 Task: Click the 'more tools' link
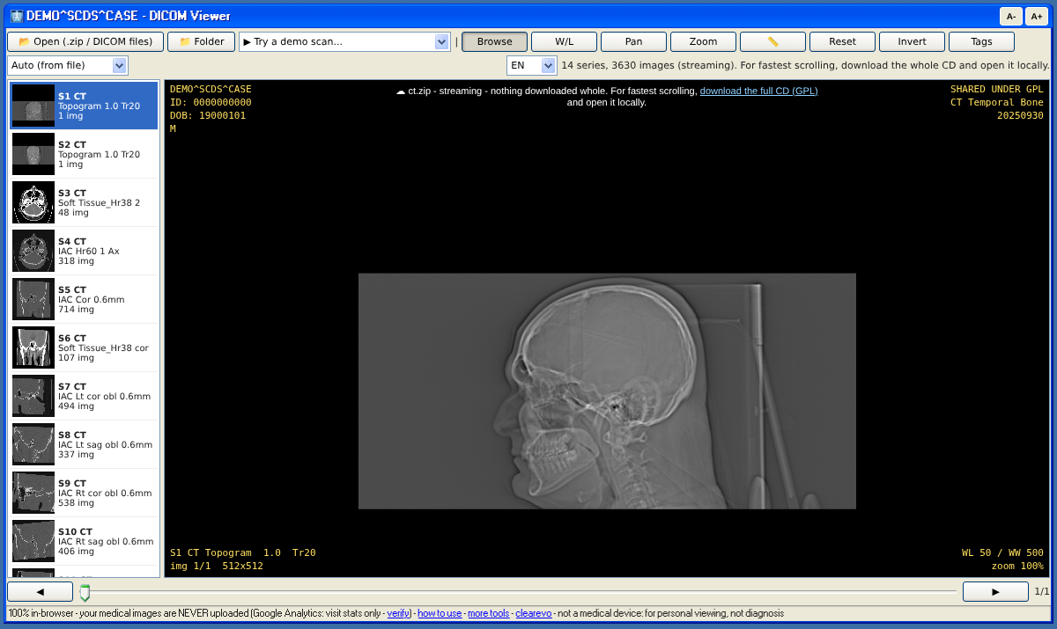coord(489,613)
